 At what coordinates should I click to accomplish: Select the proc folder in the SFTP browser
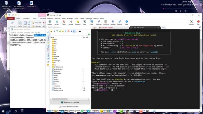pos(54,40)
